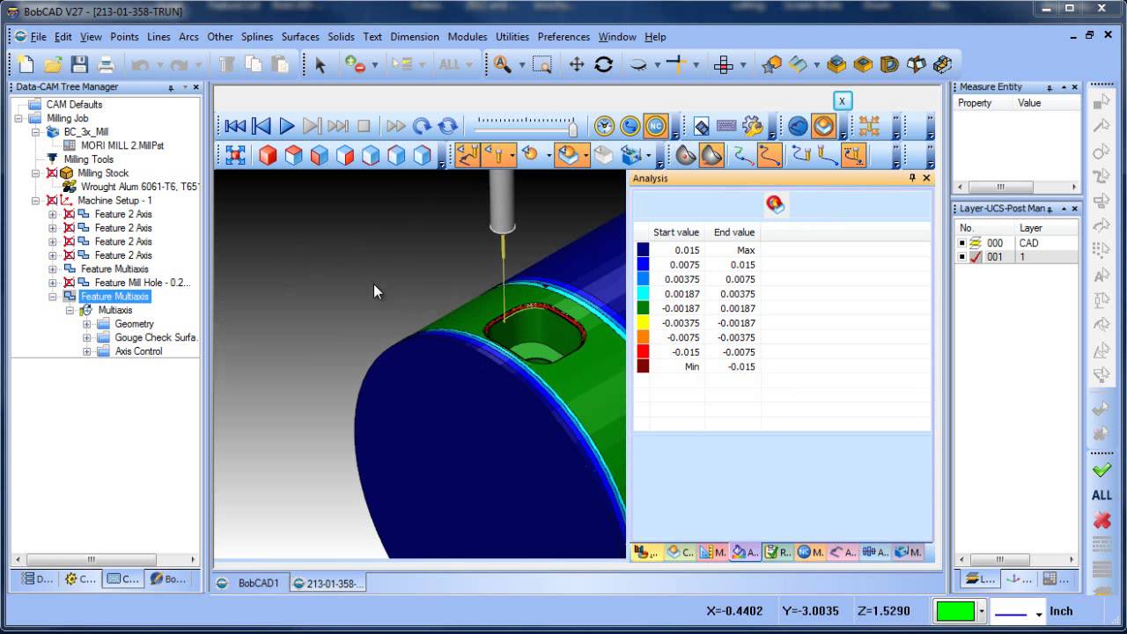Select the Wrought Alum 6061-T6 material item
Screen dimensions: 1127x634
pos(139,187)
